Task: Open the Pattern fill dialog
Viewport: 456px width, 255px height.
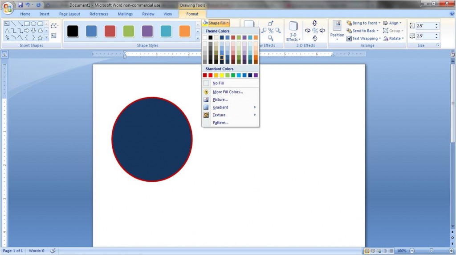Action: [x=230, y=123]
